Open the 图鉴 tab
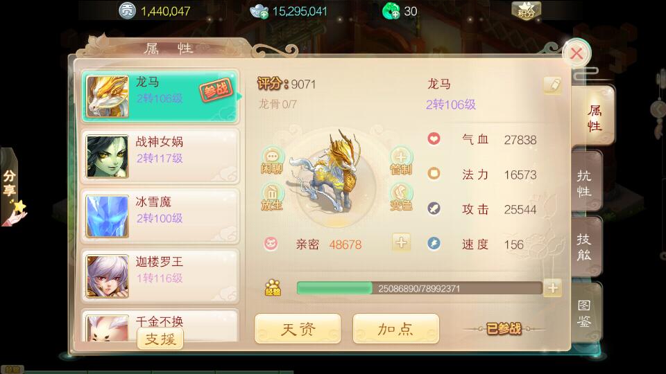The image size is (666, 374). pos(585,312)
